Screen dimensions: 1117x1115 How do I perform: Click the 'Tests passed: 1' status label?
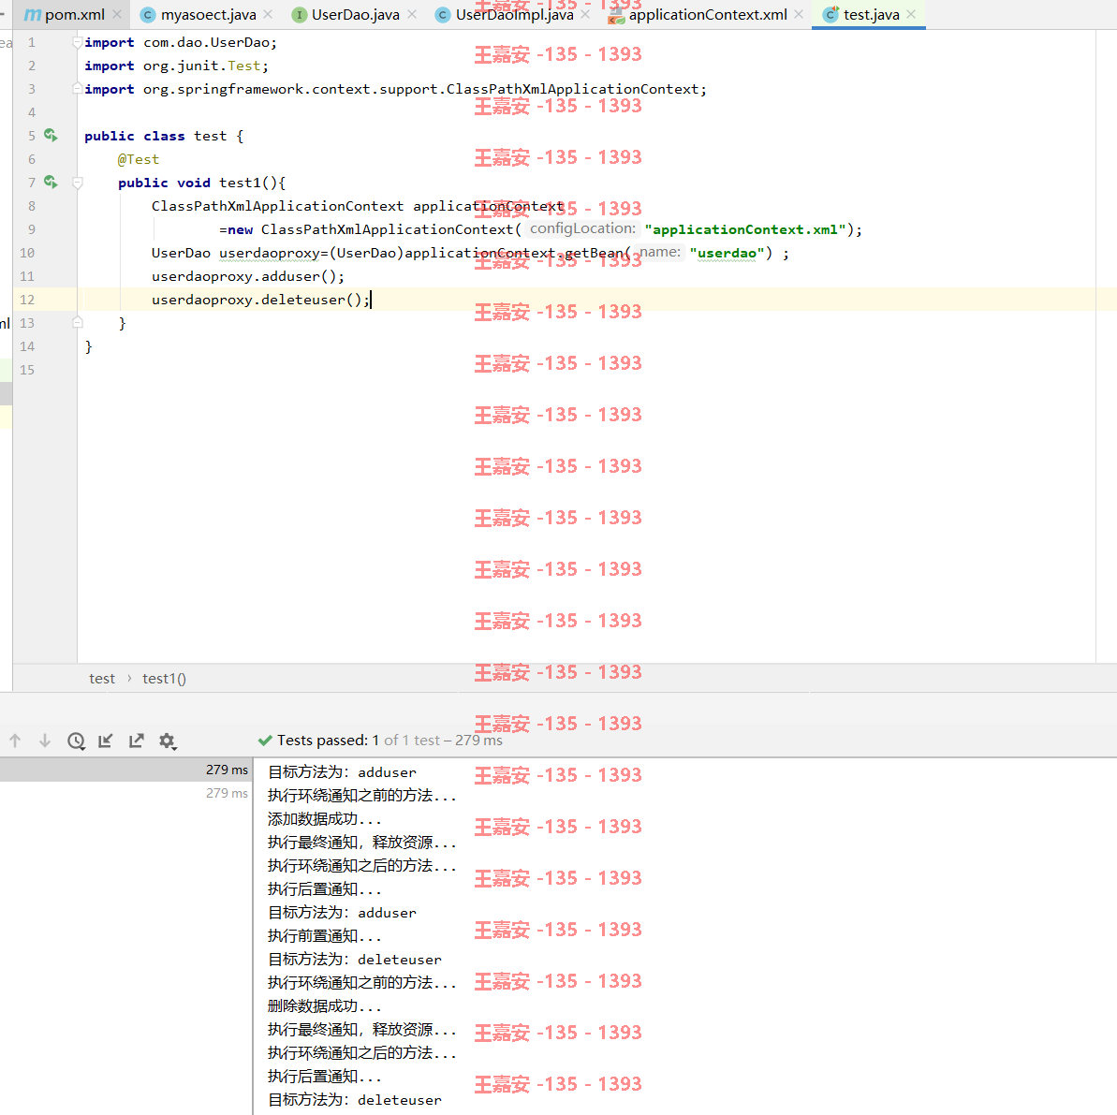(328, 741)
